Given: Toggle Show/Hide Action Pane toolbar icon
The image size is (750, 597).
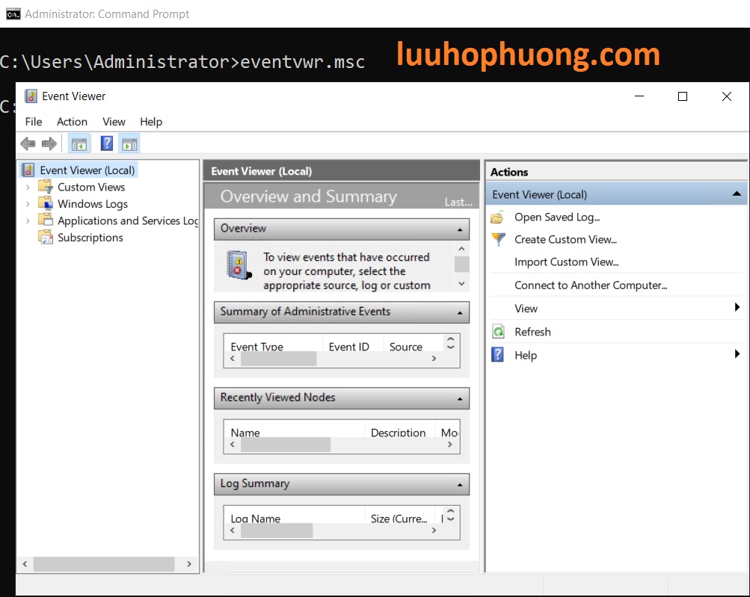Looking at the screenshot, I should [129, 143].
